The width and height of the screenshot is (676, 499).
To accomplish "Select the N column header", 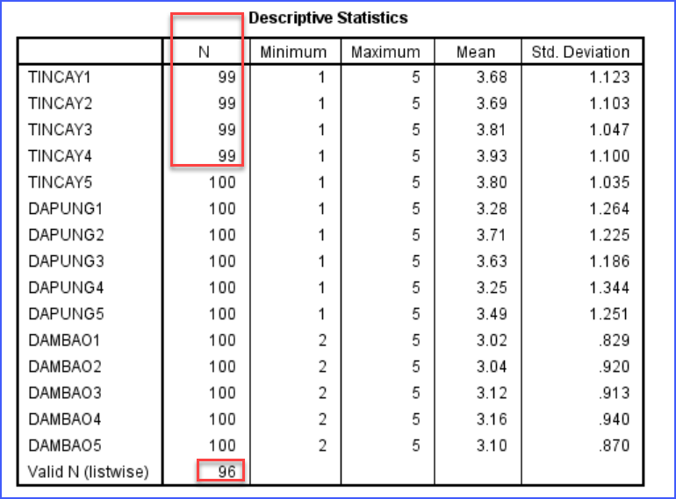I will pyautogui.click(x=204, y=52).
